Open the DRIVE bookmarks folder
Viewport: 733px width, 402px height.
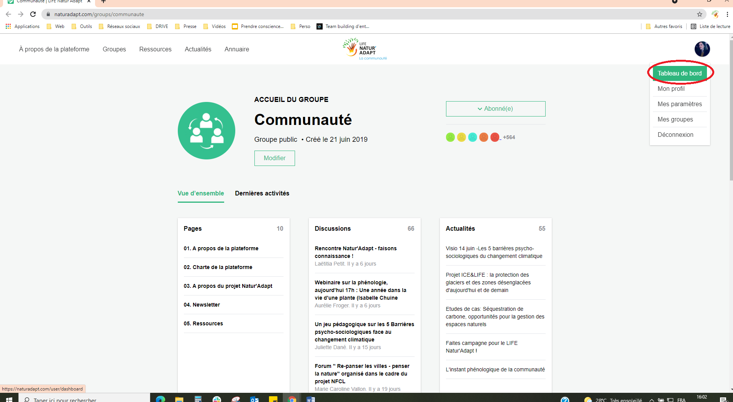pyautogui.click(x=158, y=26)
